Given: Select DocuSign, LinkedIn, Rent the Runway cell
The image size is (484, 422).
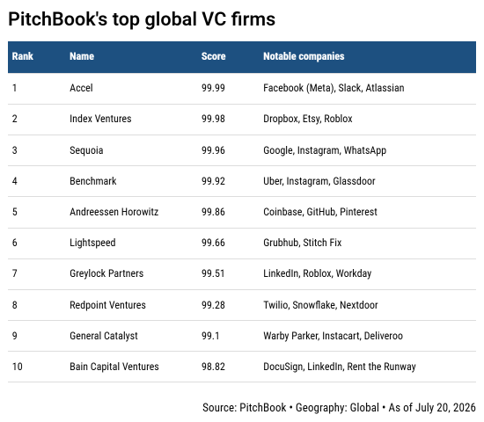Looking at the screenshot, I should point(340,367).
